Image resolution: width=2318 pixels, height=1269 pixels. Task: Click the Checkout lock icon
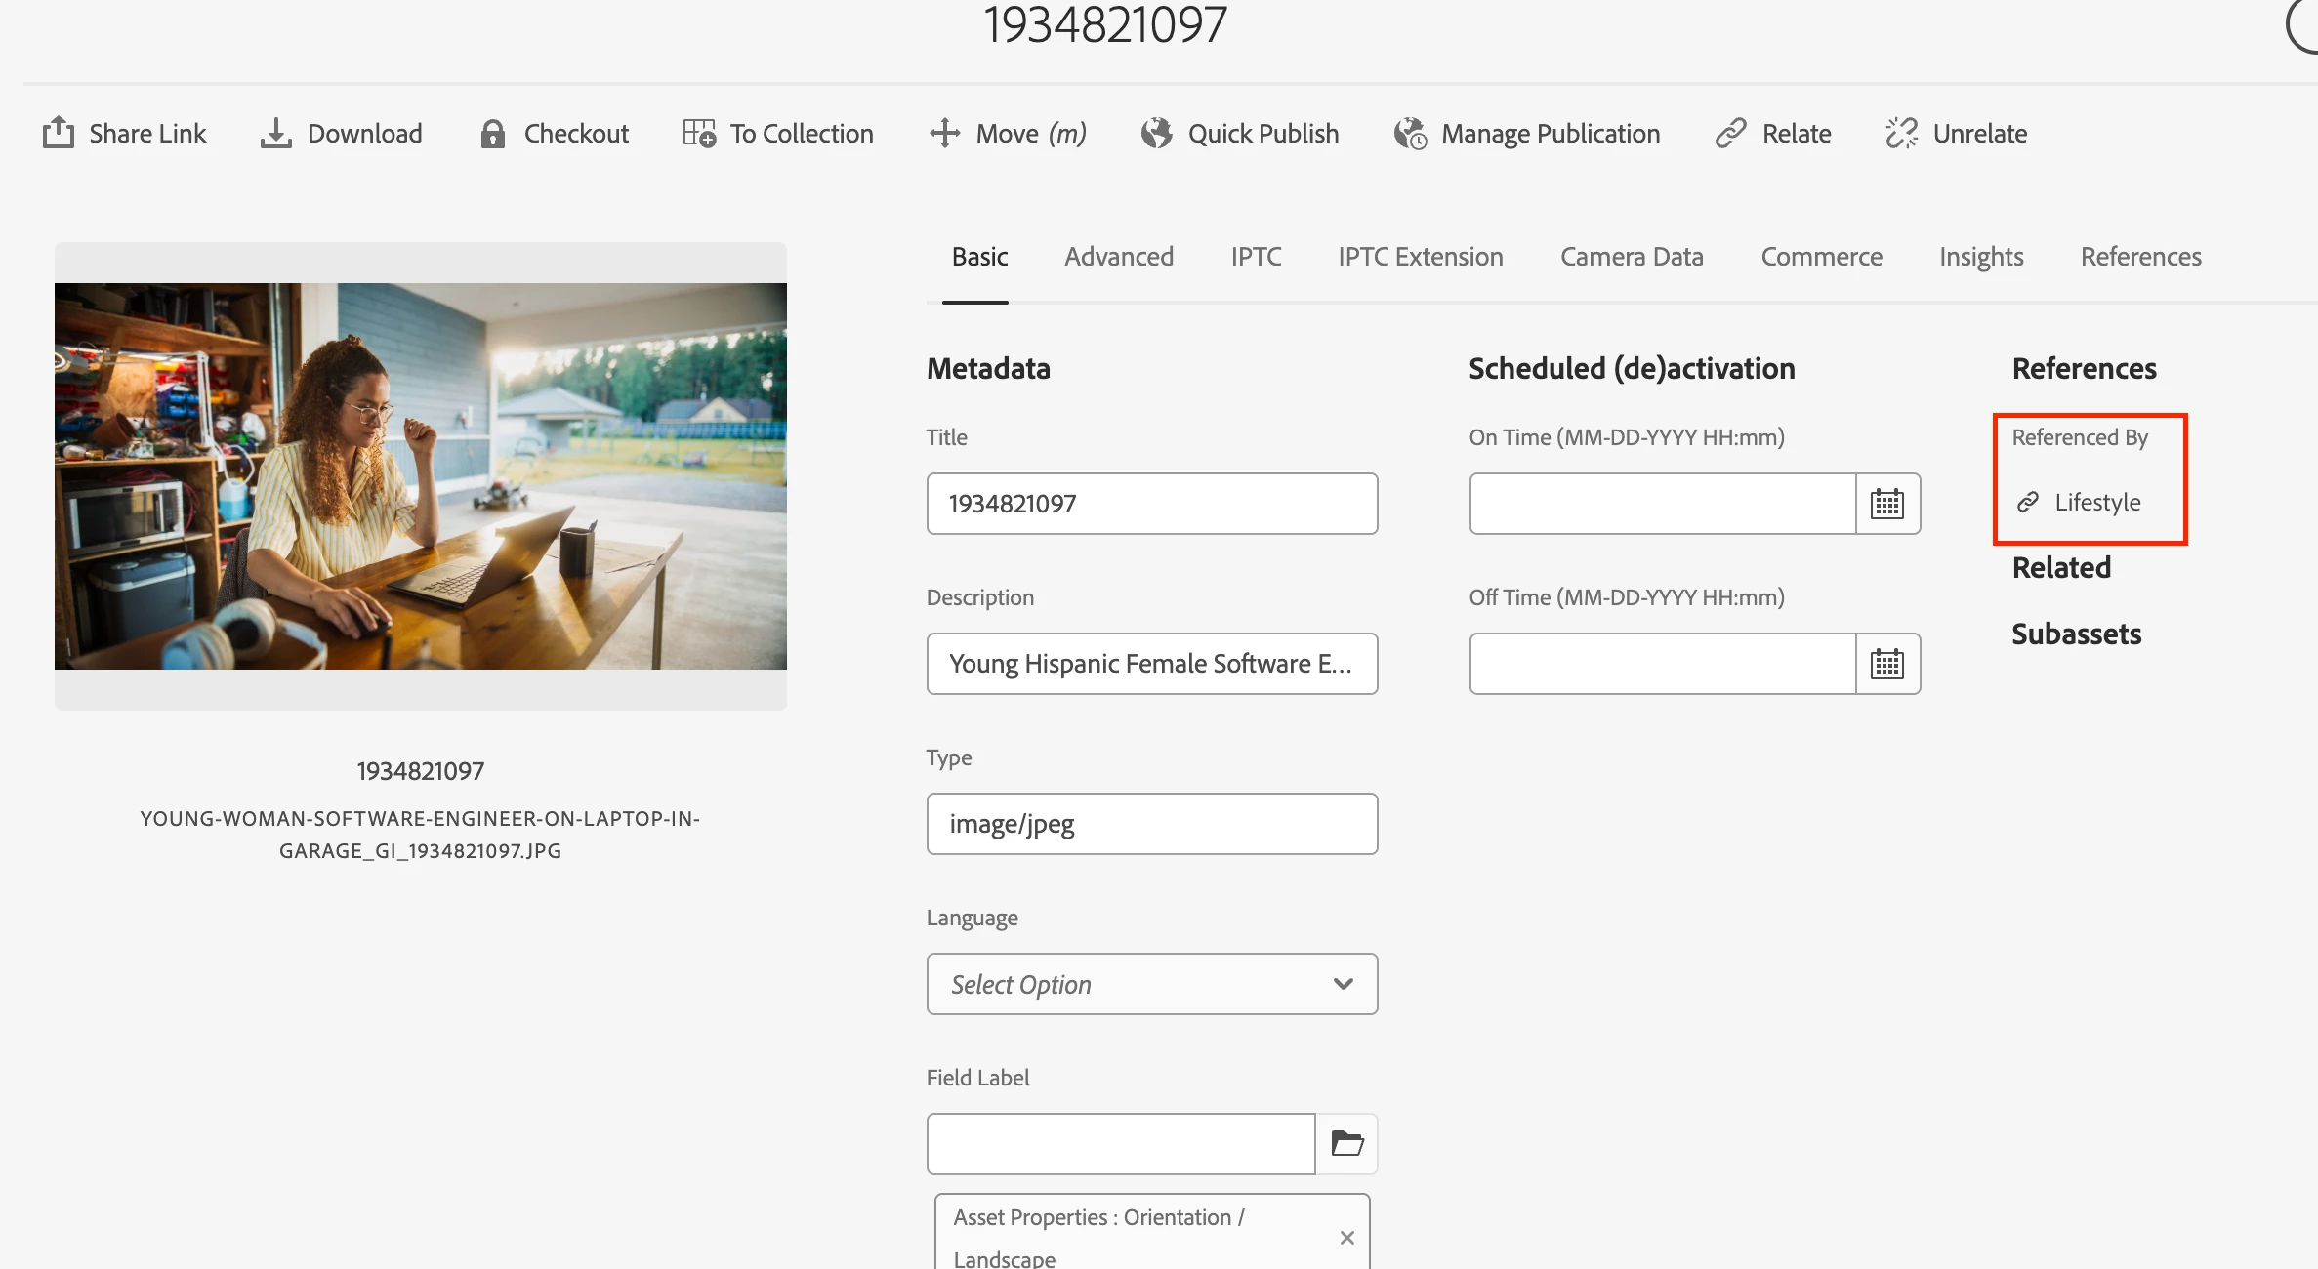pyautogui.click(x=492, y=133)
